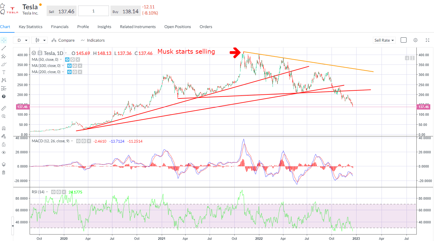
Task: Select the pitchfork drawing tool
Action: 4,56
